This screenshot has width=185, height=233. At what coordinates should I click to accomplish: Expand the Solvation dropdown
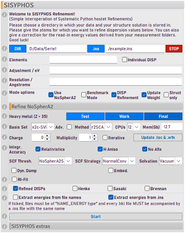(179, 161)
